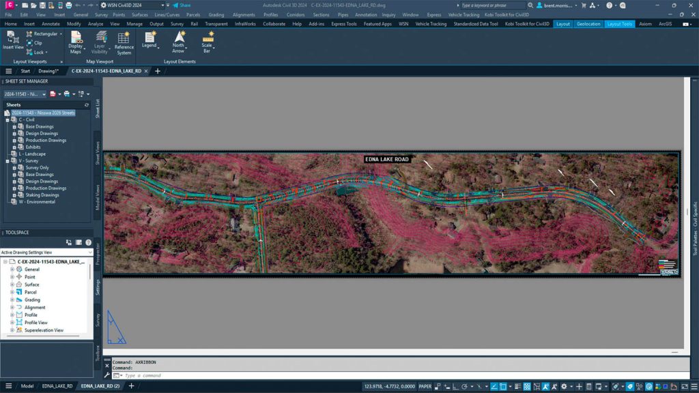Add a Scale Bar element
Viewport: 699px width, 393px height.
[207, 41]
